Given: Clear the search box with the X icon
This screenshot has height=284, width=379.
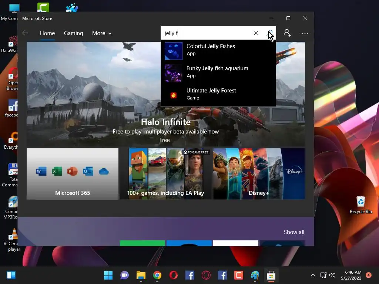Looking at the screenshot, I should pyautogui.click(x=256, y=33).
